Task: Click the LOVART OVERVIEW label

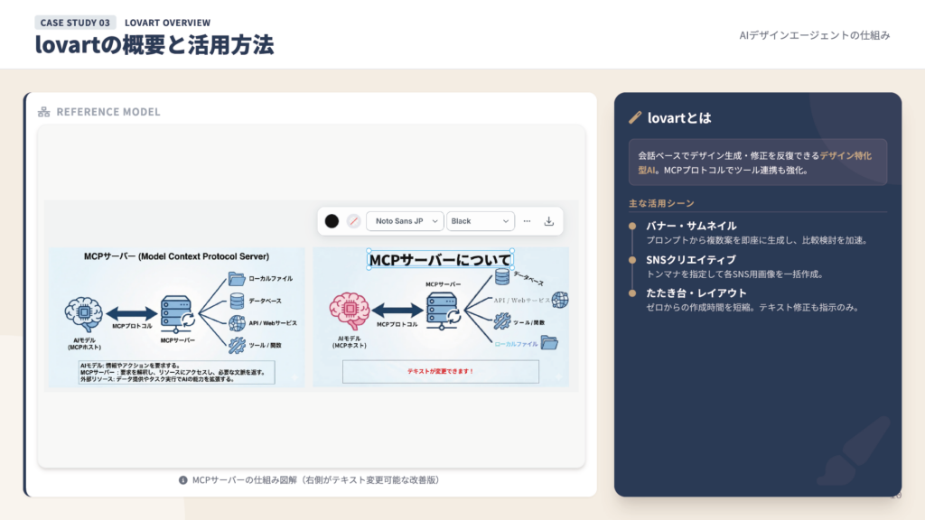Action: pyautogui.click(x=167, y=23)
